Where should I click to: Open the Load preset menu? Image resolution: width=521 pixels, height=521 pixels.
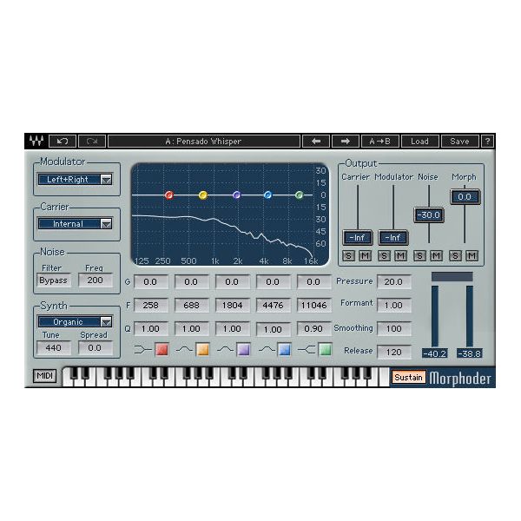click(x=419, y=141)
